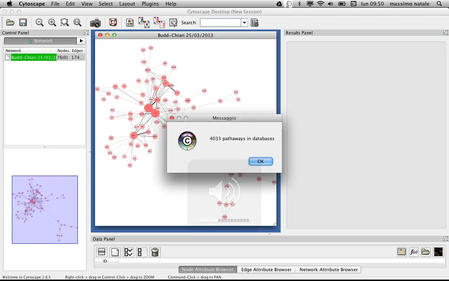Open help via the lifebuoy icon
The width and height of the screenshot is (449, 281).
click(x=113, y=22)
